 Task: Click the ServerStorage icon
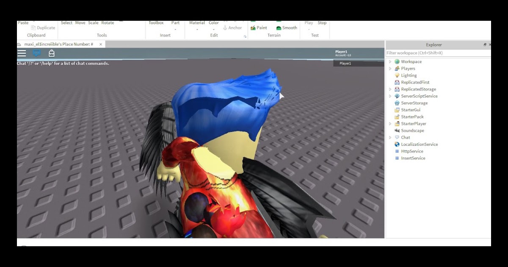click(397, 103)
